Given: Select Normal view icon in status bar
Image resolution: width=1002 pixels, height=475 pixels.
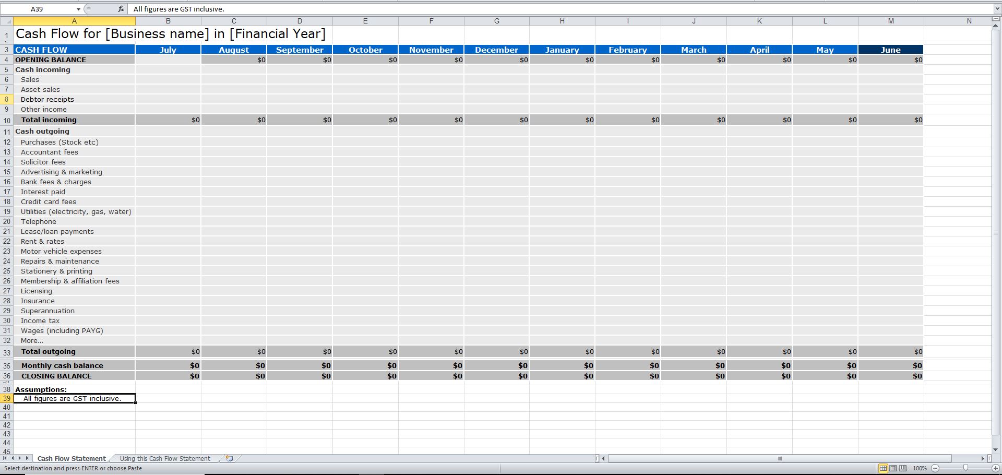Looking at the screenshot, I should click(x=884, y=468).
